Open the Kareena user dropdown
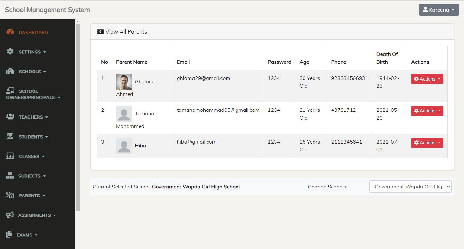Image resolution: width=464 pixels, height=249 pixels. click(439, 10)
